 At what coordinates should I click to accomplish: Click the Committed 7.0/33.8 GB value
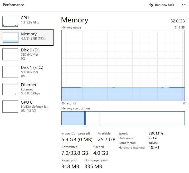point(75,153)
